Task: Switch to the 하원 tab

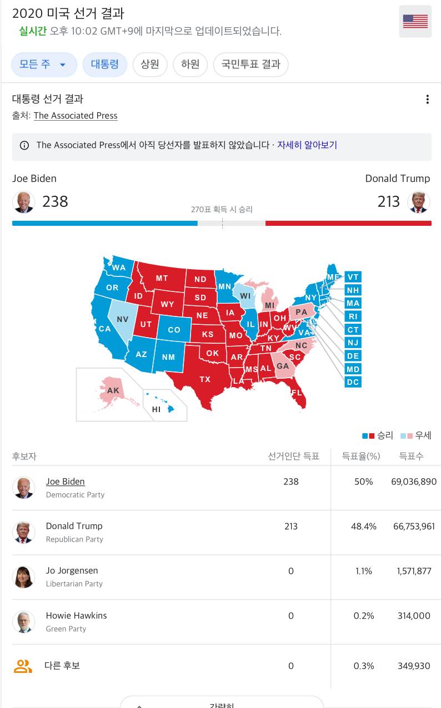Action: [190, 65]
